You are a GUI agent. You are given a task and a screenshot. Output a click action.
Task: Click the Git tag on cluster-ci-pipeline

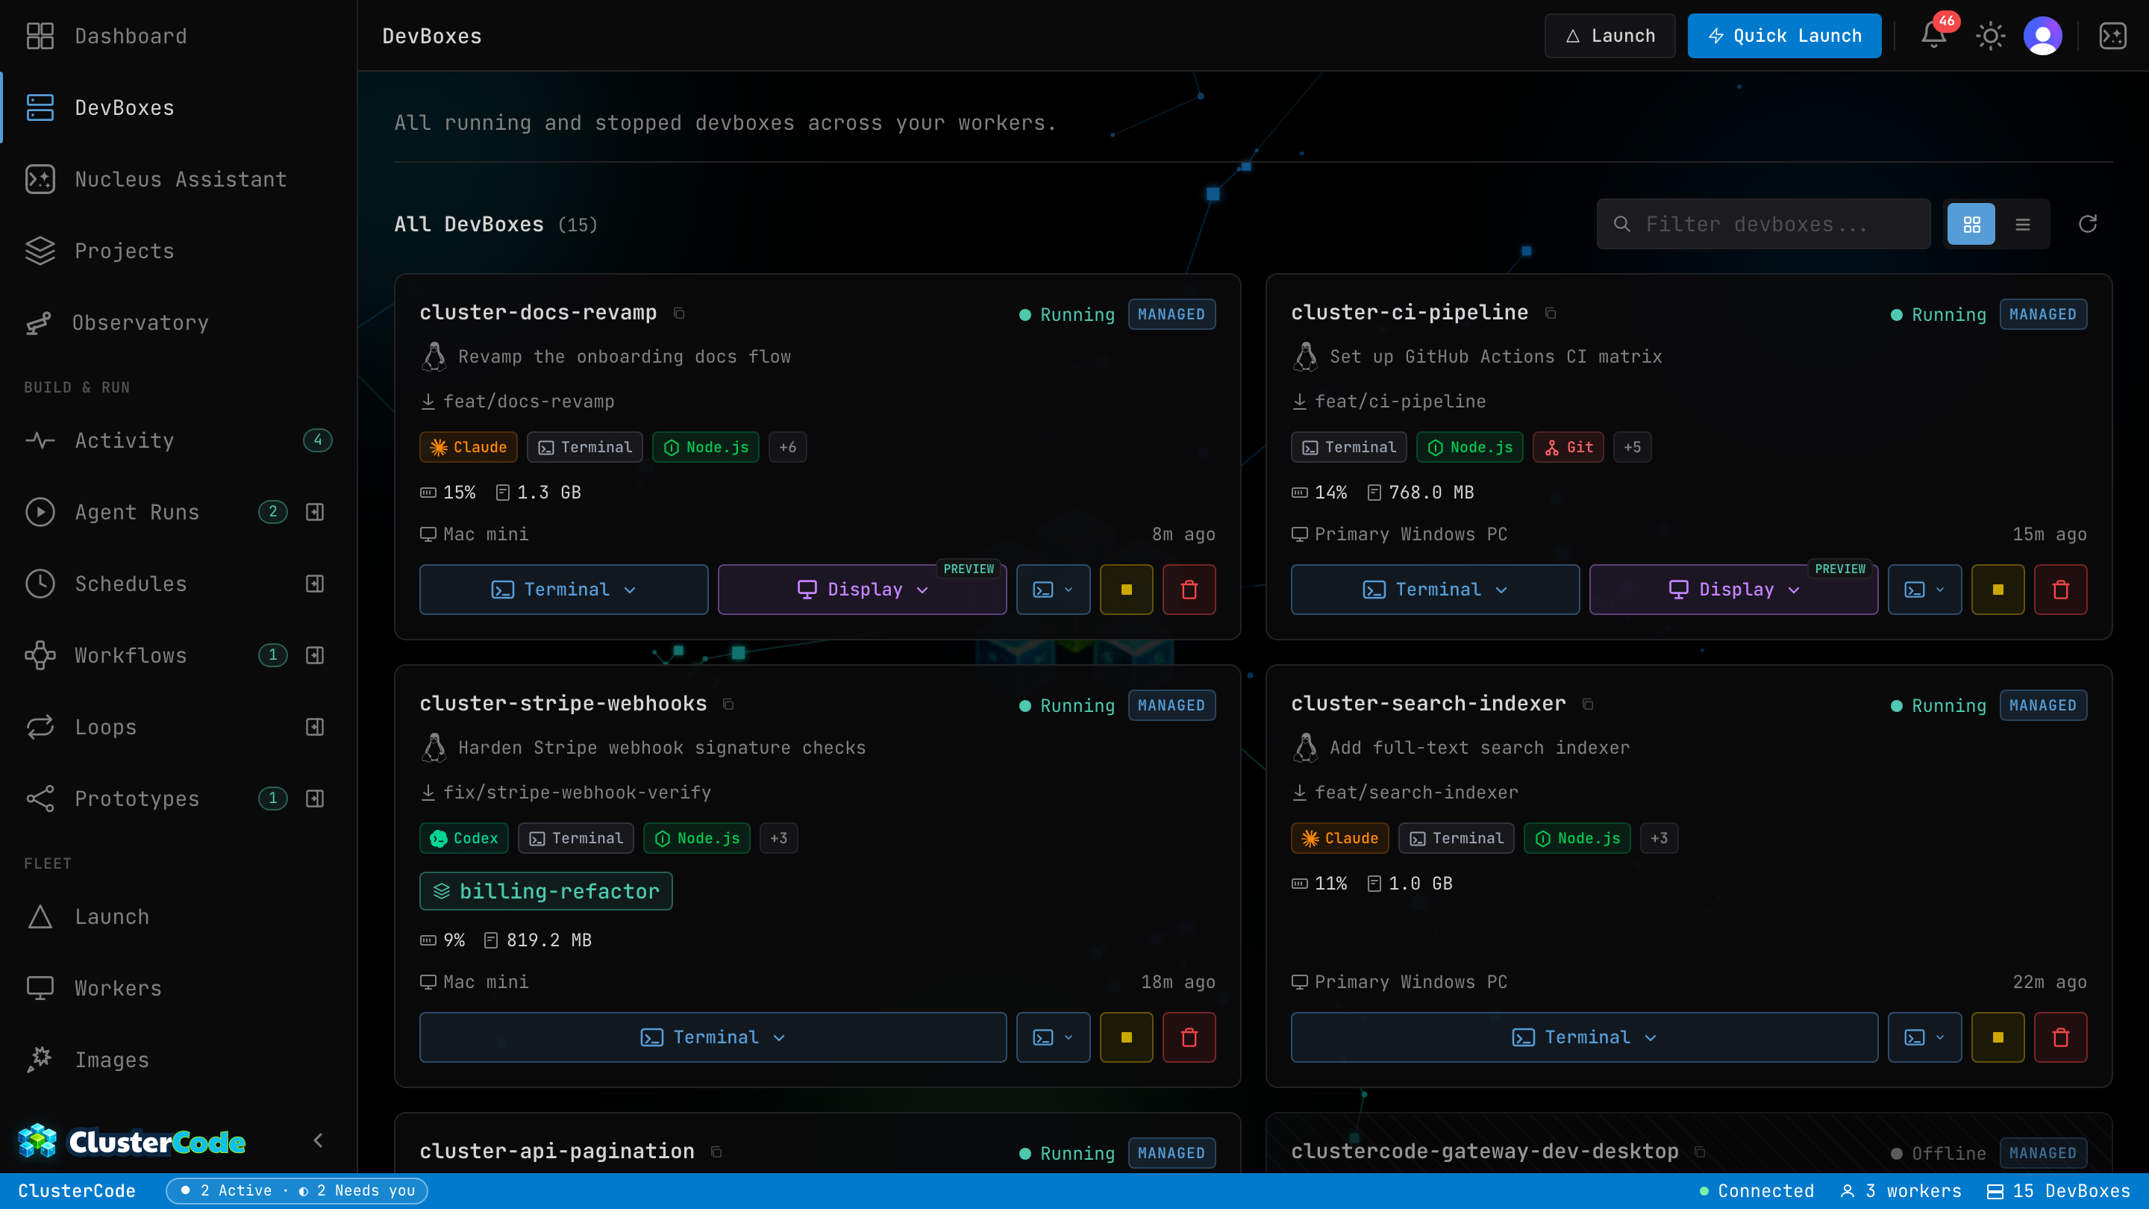(1568, 447)
